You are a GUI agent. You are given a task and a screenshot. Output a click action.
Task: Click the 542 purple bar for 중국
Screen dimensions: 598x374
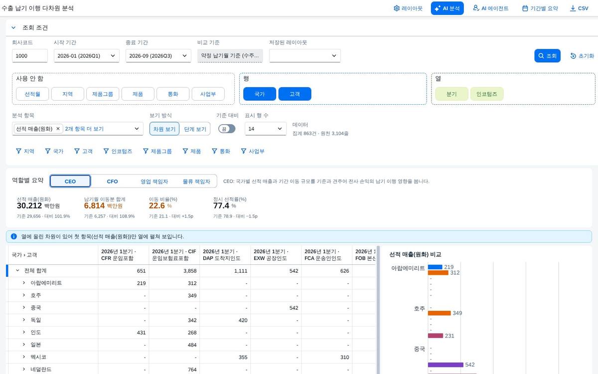click(446, 365)
